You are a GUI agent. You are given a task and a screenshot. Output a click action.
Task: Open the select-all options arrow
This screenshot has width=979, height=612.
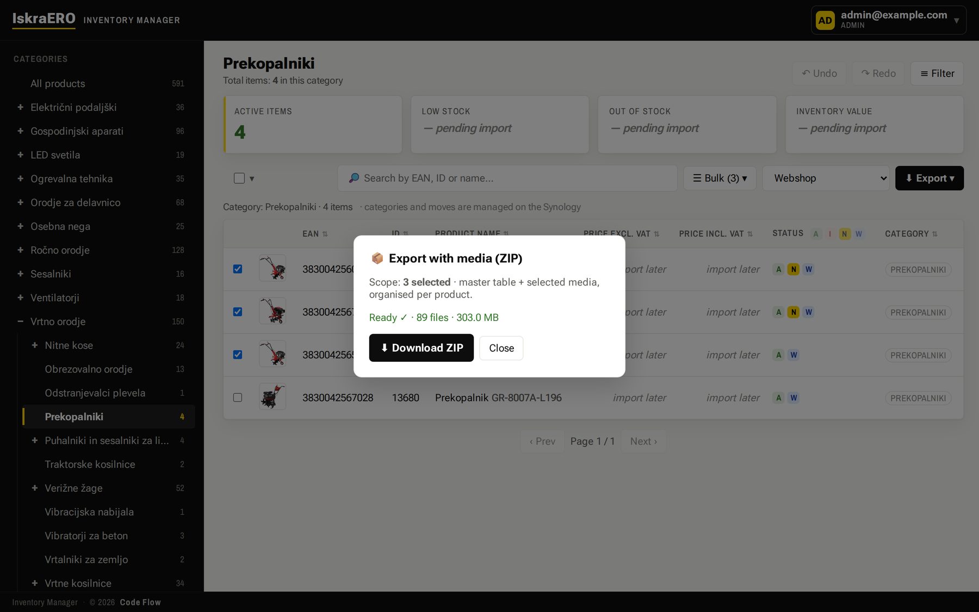(x=252, y=178)
